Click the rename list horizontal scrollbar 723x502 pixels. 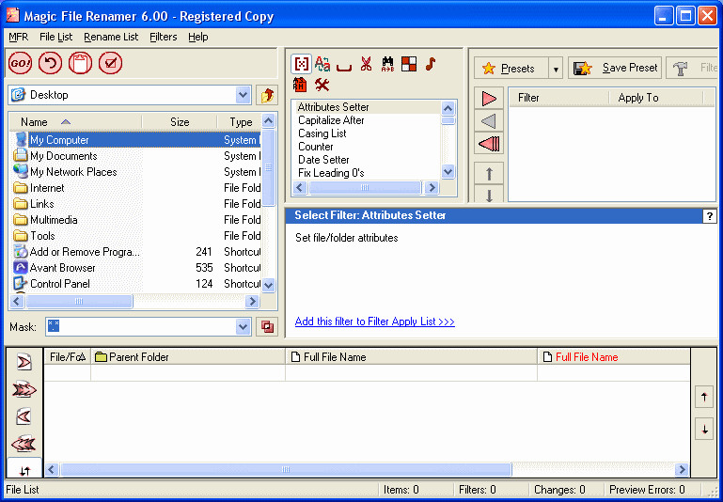(286, 469)
